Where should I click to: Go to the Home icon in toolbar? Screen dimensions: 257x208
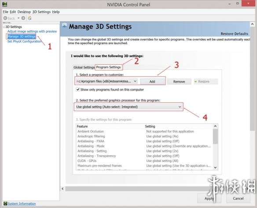point(29,18)
